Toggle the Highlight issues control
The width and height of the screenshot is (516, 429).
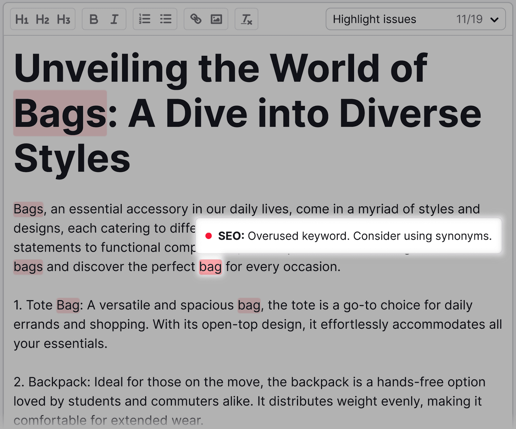pos(374,19)
